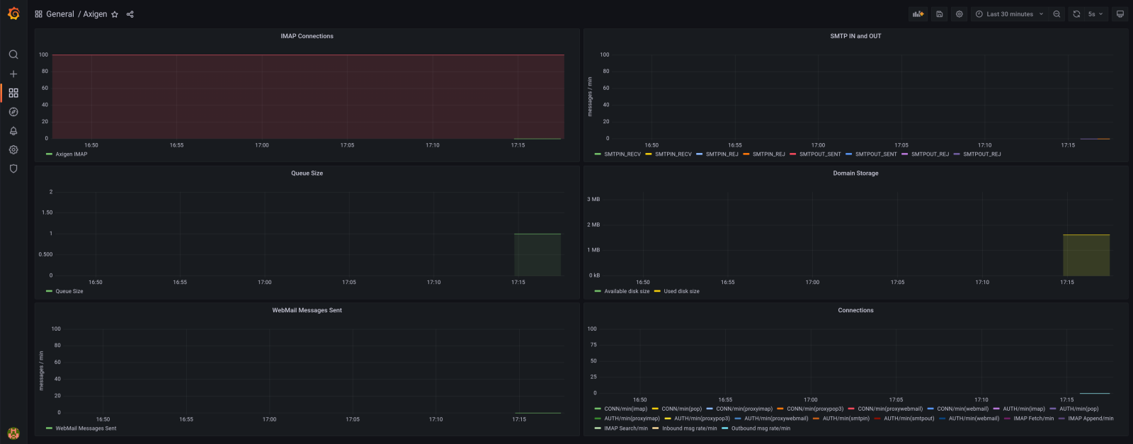Toggle the Inbound msg rate/min legend series

pyautogui.click(x=690, y=428)
